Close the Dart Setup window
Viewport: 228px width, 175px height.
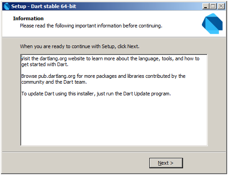click(221, 6)
